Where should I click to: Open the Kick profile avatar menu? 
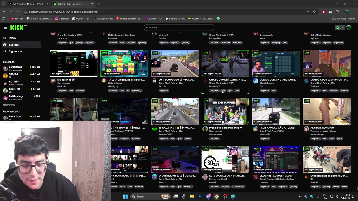coord(349,28)
